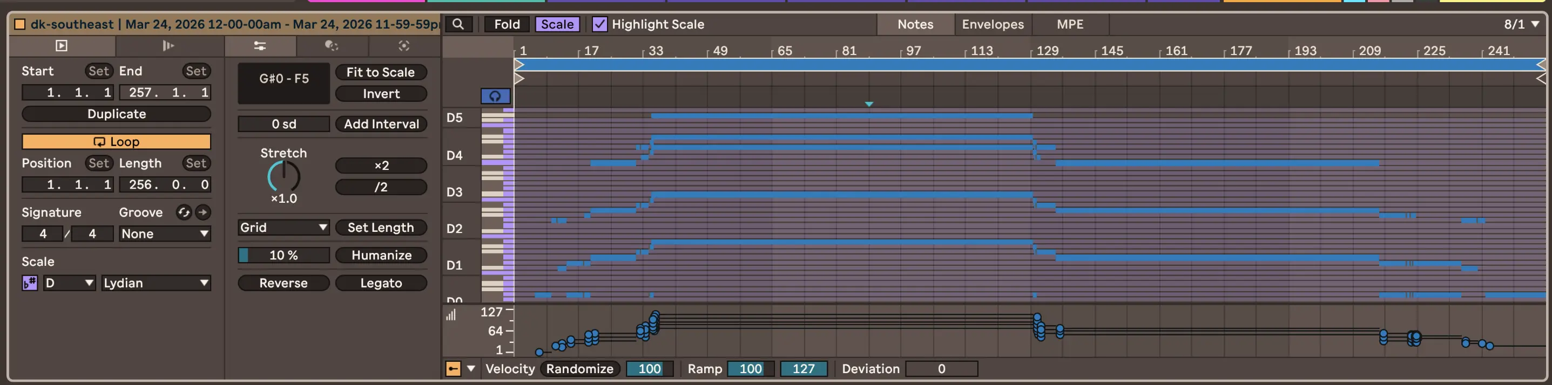
Task: Open the Clip properties tab icon
Action: pyautogui.click(x=62, y=46)
